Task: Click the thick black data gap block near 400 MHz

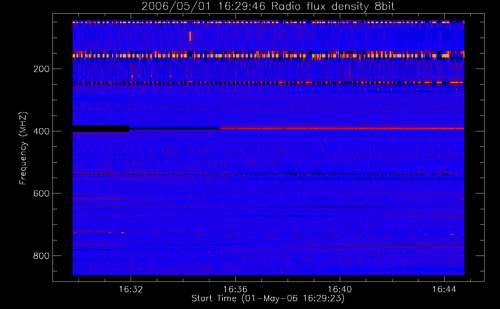Action: [x=101, y=129]
